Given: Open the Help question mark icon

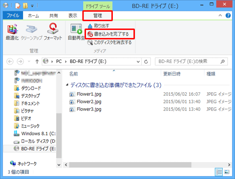Looking at the screenshot, I should (x=228, y=15).
